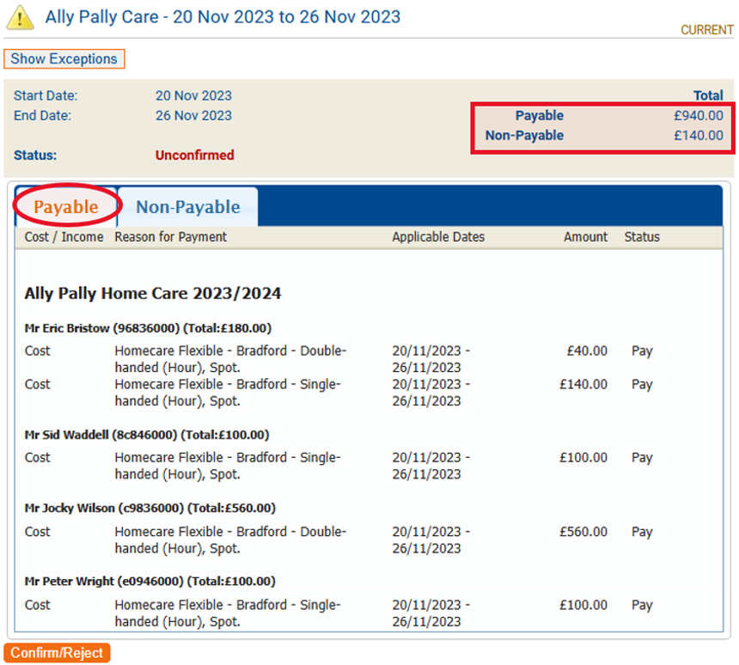This screenshot has width=739, height=665.
Task: Click the Applicable Dates column header
Action: (x=438, y=237)
